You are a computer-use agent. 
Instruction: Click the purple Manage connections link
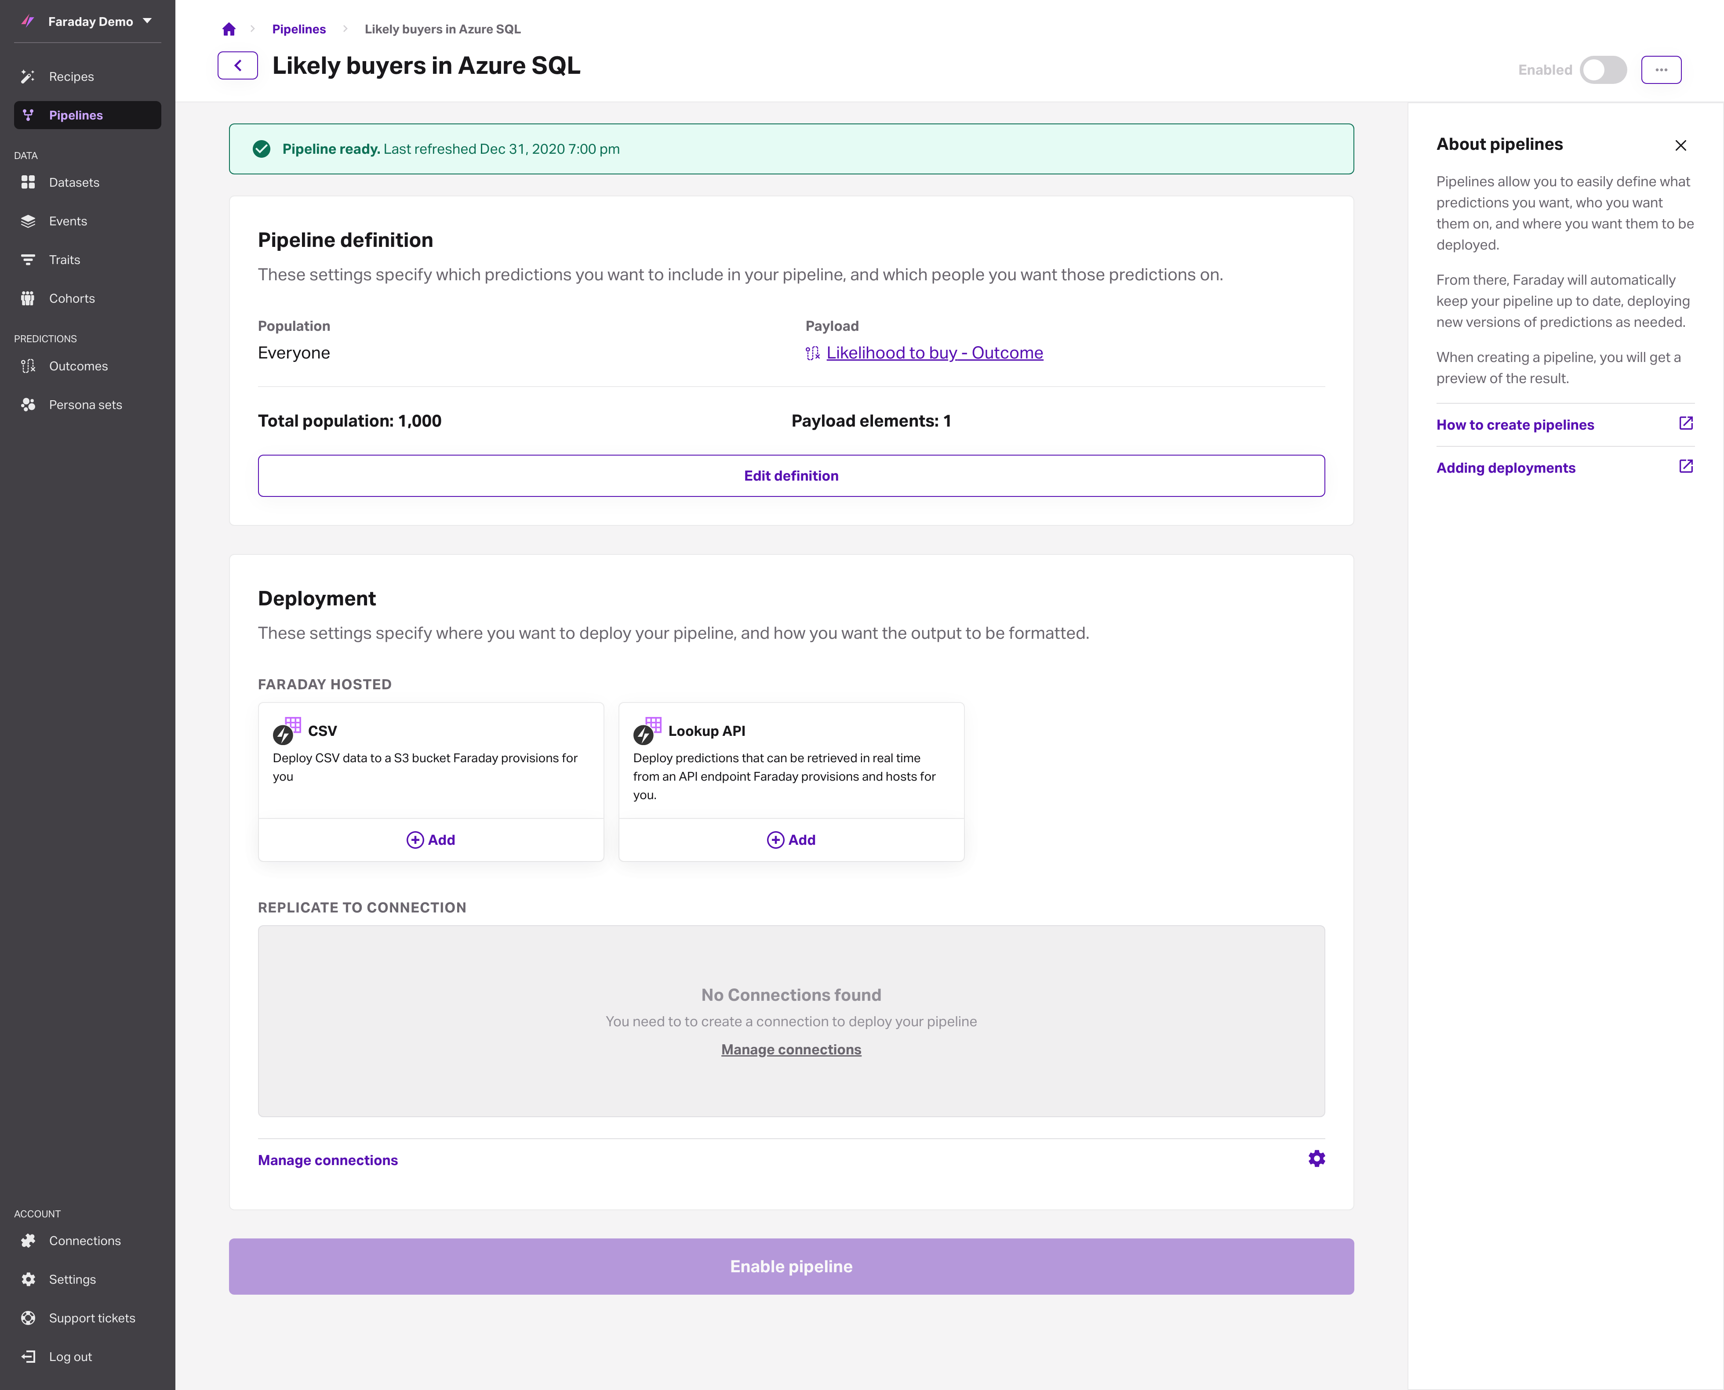(327, 1160)
